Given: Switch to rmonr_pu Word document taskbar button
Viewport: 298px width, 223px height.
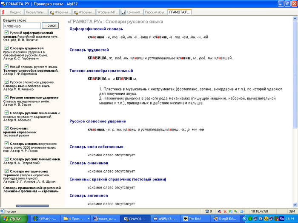Looking at the screenshot, I should 106,219.
